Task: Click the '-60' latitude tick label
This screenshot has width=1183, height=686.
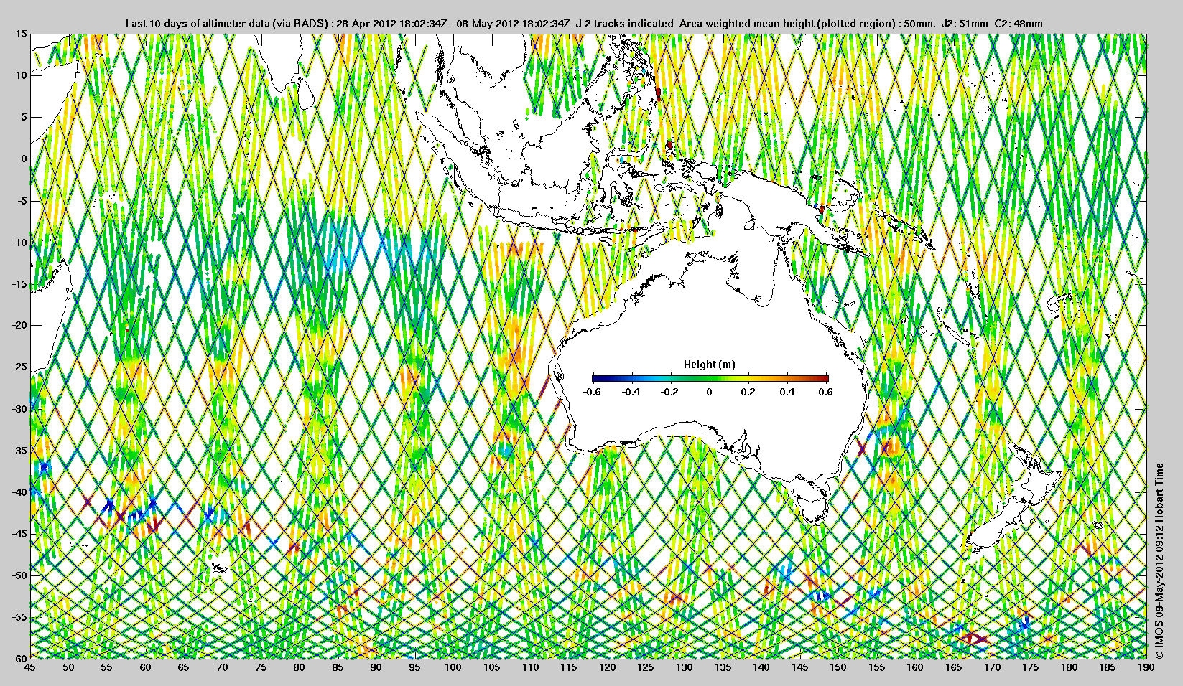Action: [x=19, y=658]
